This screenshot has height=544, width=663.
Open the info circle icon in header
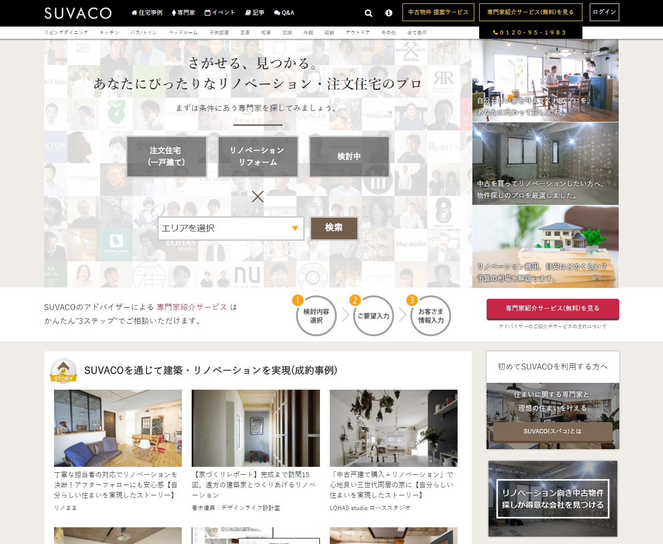coord(388,13)
